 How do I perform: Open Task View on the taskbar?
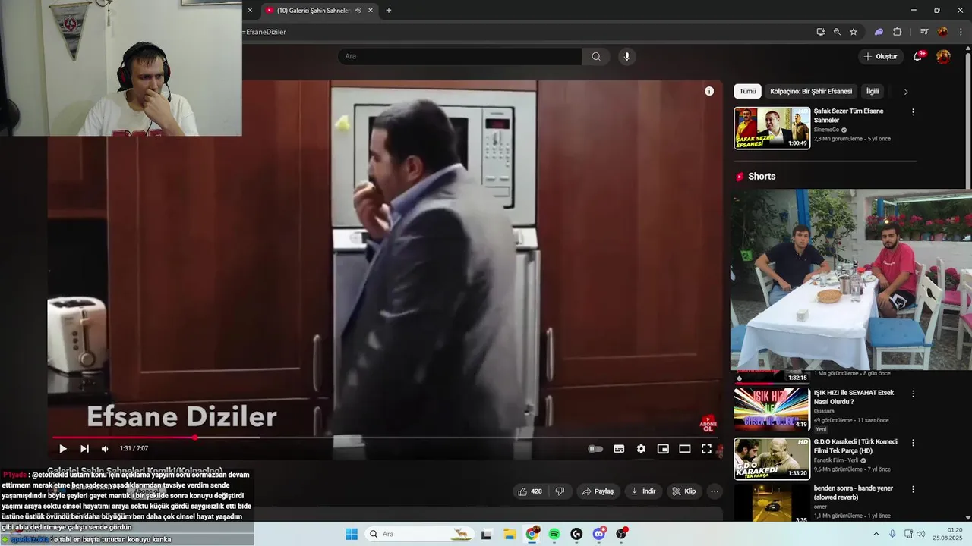coord(486,534)
